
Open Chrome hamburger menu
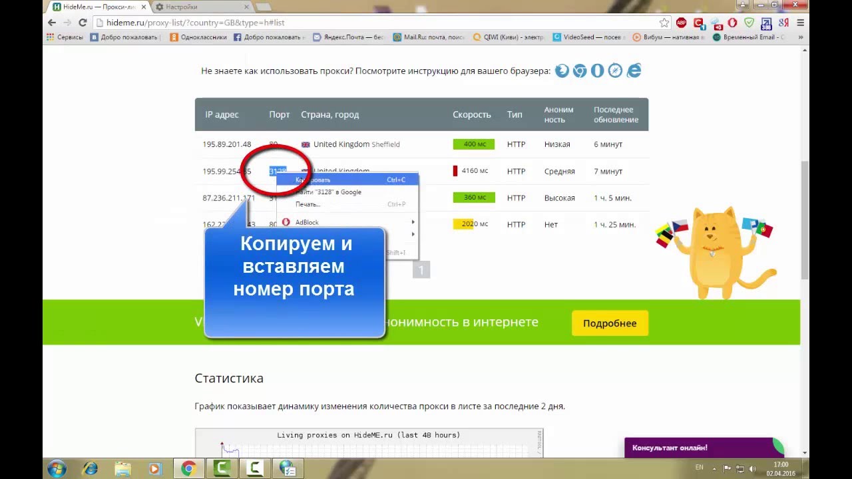coord(800,23)
